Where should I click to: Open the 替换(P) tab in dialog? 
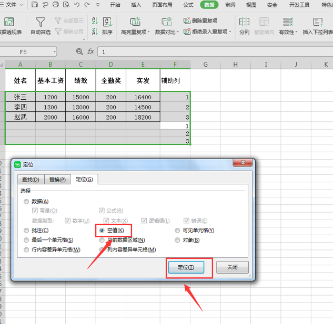[x=57, y=180]
